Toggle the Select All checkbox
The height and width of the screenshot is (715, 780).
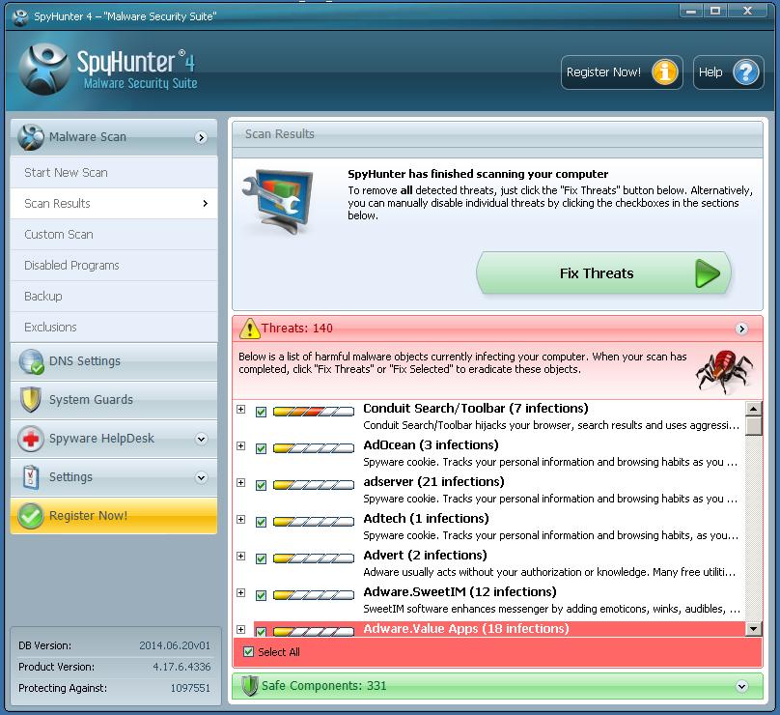(x=248, y=652)
